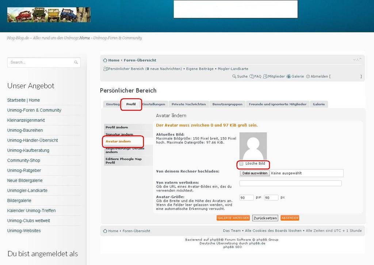Open the Private Nachrichten tab

coord(188,104)
